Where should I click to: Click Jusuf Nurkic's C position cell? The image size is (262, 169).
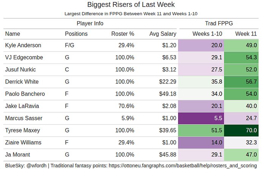coord(67,70)
